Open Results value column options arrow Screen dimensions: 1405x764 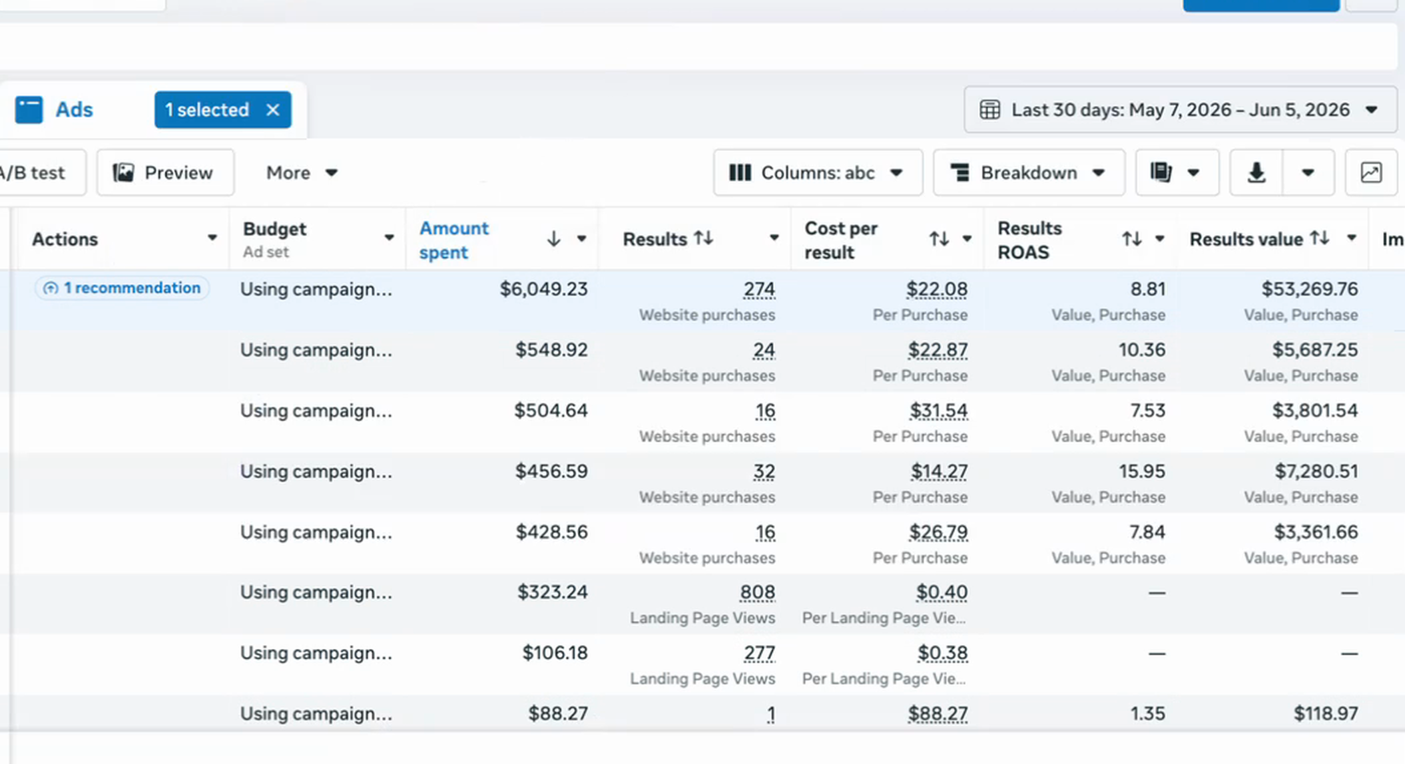[x=1351, y=238]
